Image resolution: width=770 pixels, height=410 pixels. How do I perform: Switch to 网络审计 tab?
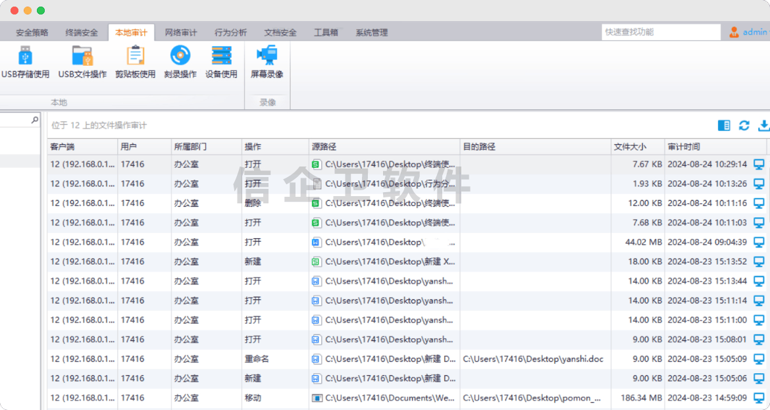coord(181,32)
